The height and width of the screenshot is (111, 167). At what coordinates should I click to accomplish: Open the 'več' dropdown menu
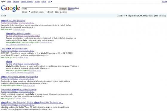click(50, 1)
